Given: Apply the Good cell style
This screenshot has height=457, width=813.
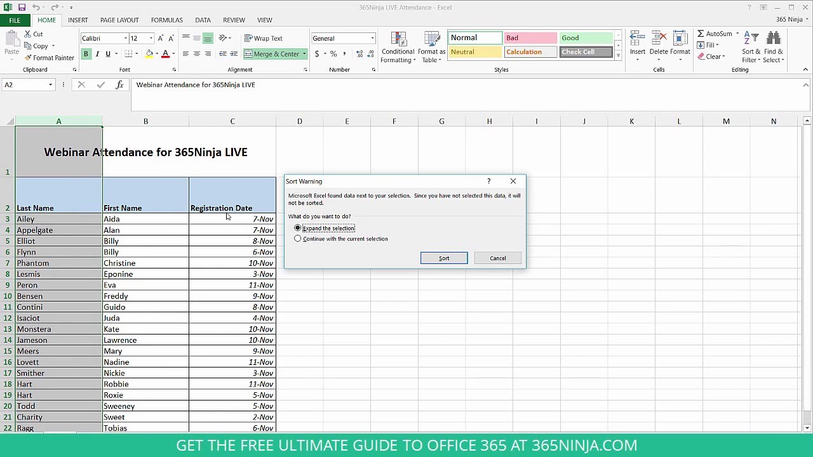Looking at the screenshot, I should point(585,38).
